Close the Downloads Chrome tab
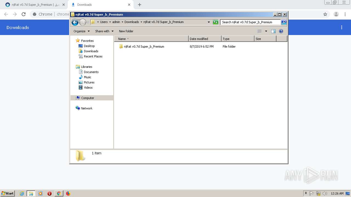 coord(129,5)
